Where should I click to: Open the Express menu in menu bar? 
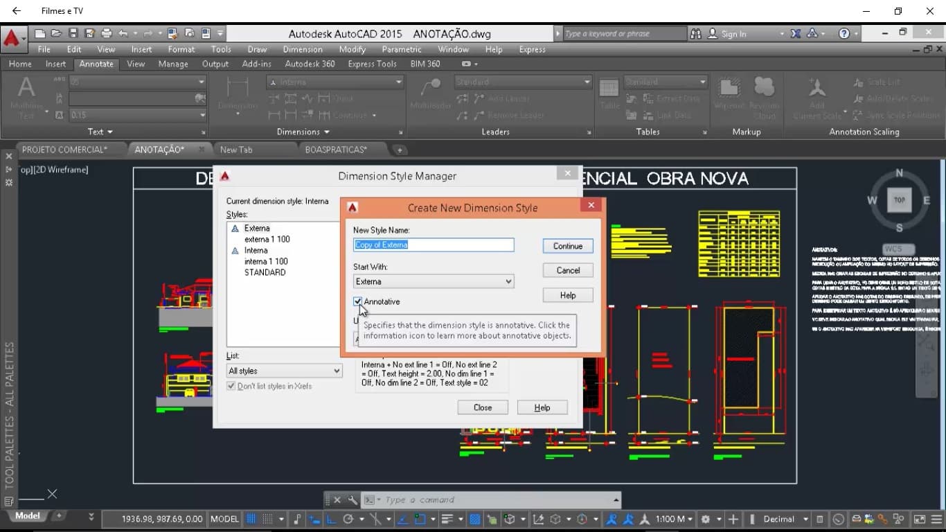(532, 49)
